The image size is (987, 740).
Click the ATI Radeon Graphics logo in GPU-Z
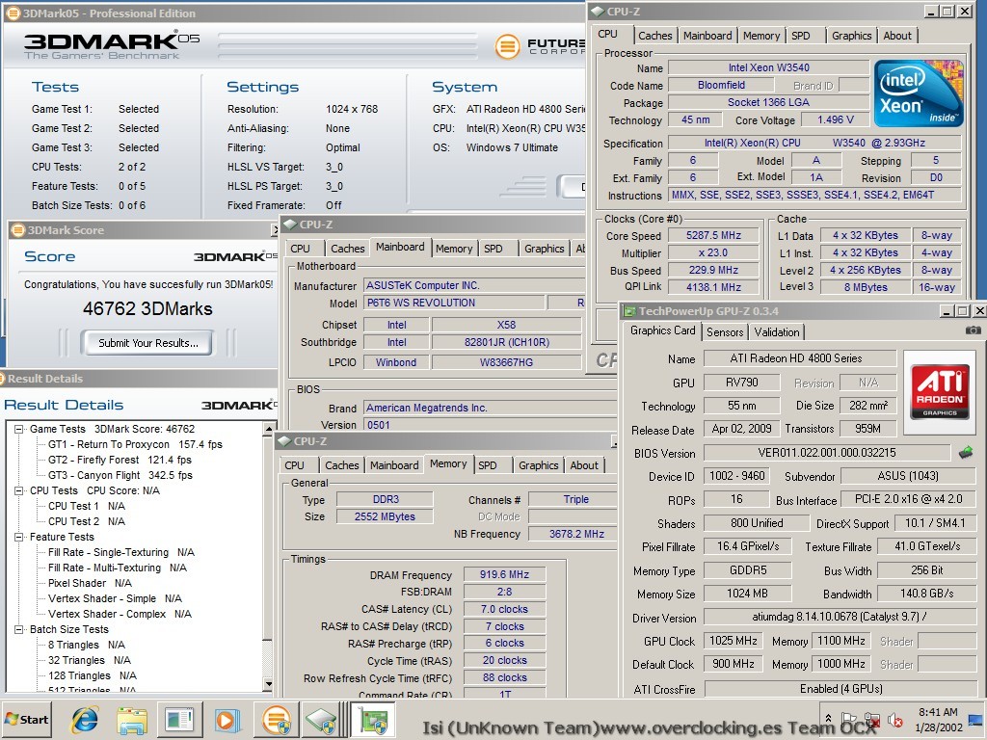[x=940, y=393]
